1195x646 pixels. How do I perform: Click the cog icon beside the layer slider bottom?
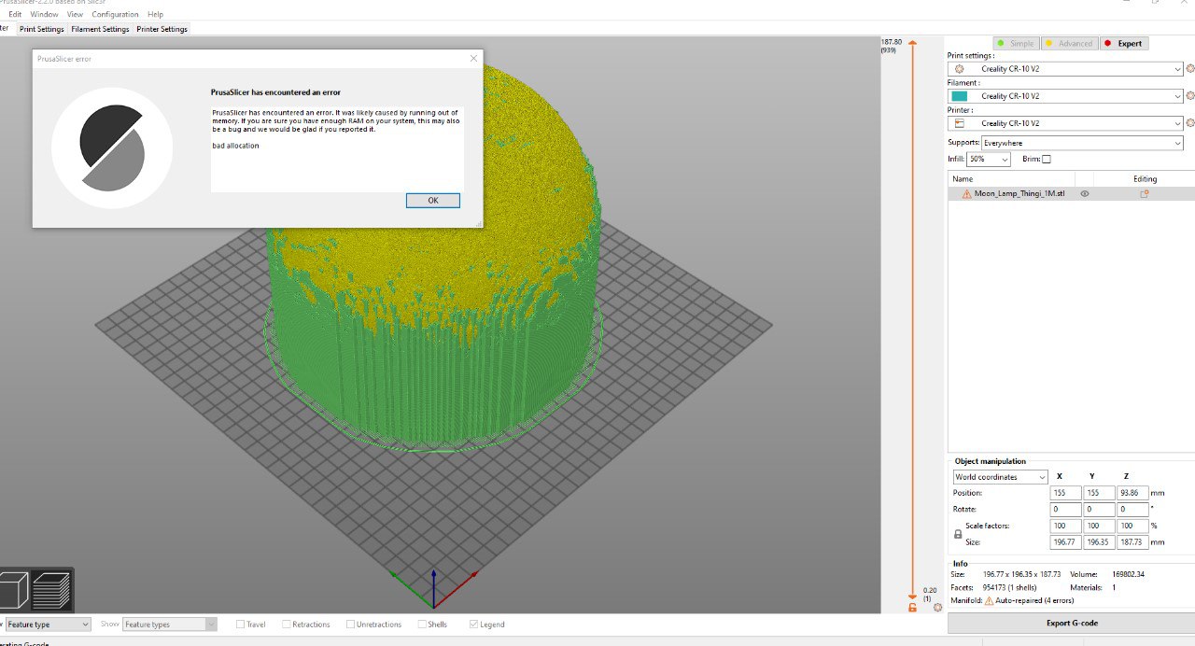coord(937,608)
